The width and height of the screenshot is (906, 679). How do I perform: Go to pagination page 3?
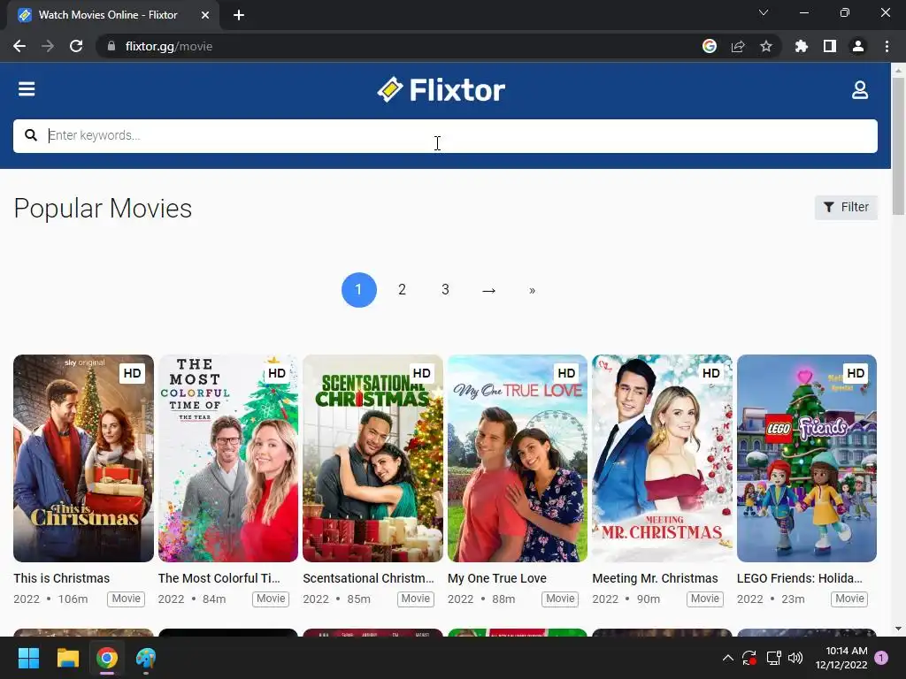(446, 290)
